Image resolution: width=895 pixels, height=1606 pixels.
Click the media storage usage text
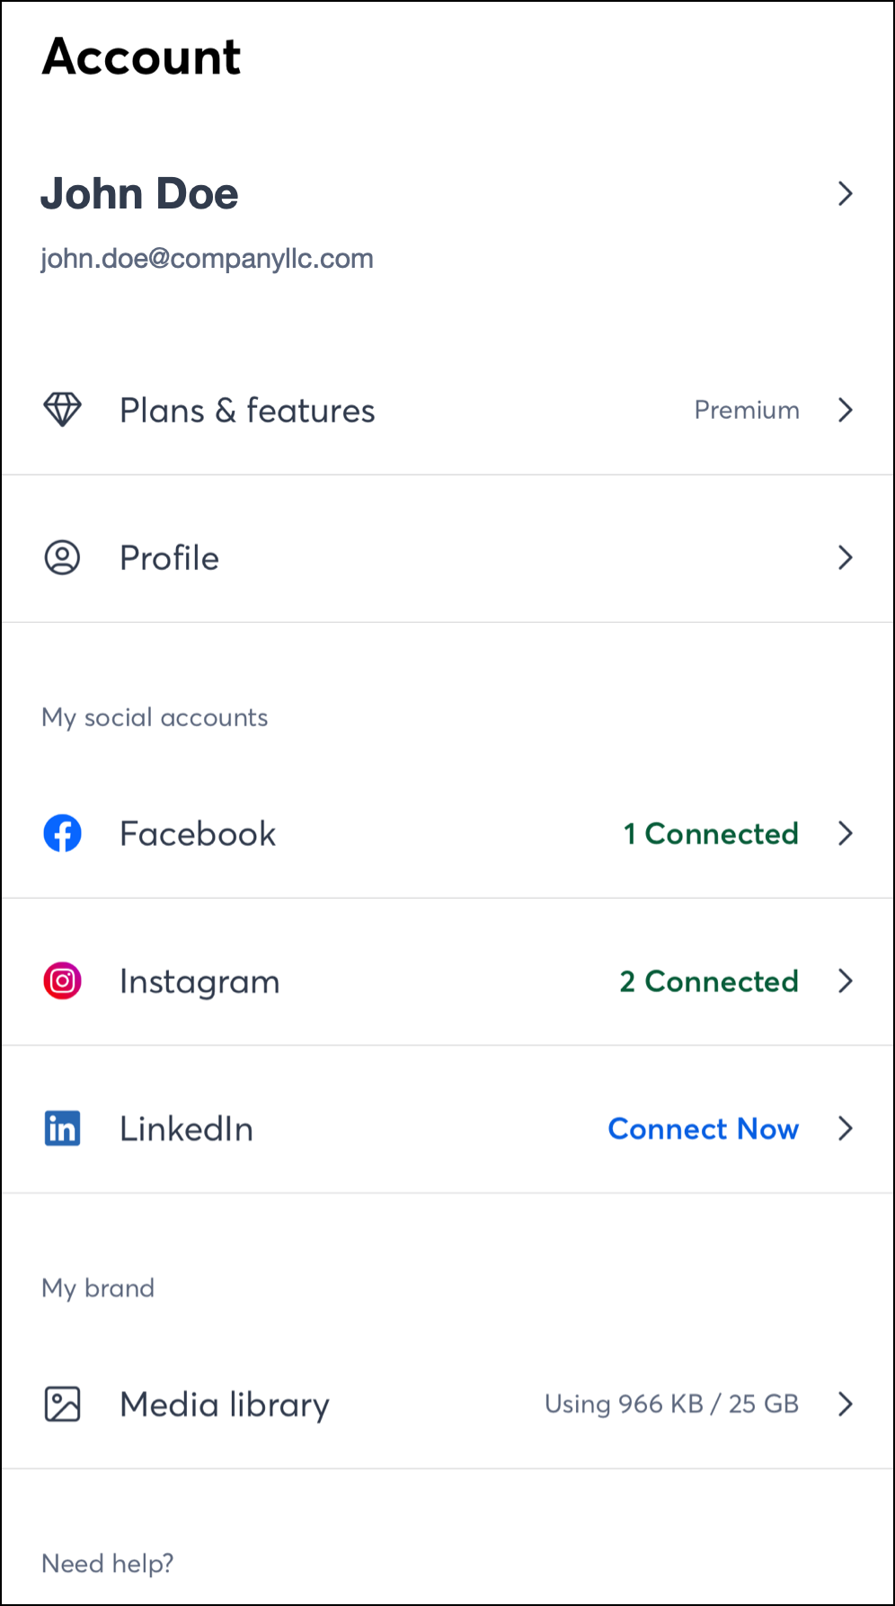671,1404
